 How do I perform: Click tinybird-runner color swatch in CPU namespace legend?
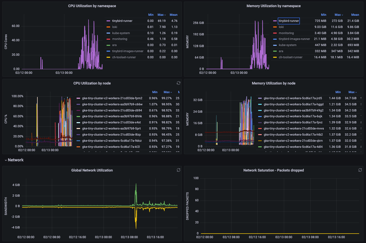[x=108, y=21]
